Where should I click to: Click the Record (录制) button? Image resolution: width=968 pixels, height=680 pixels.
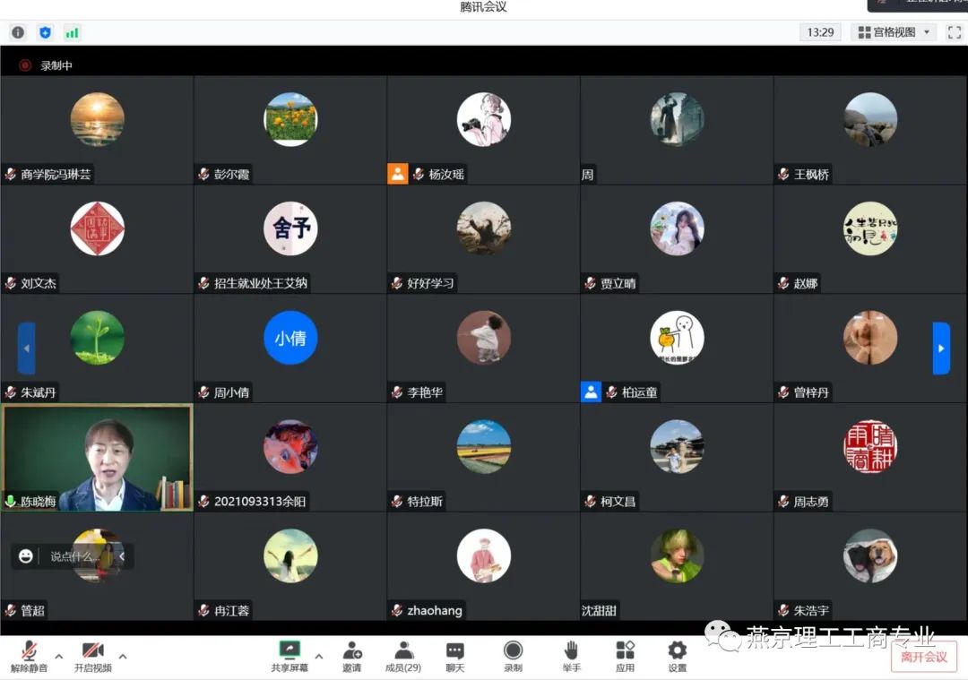(x=513, y=656)
